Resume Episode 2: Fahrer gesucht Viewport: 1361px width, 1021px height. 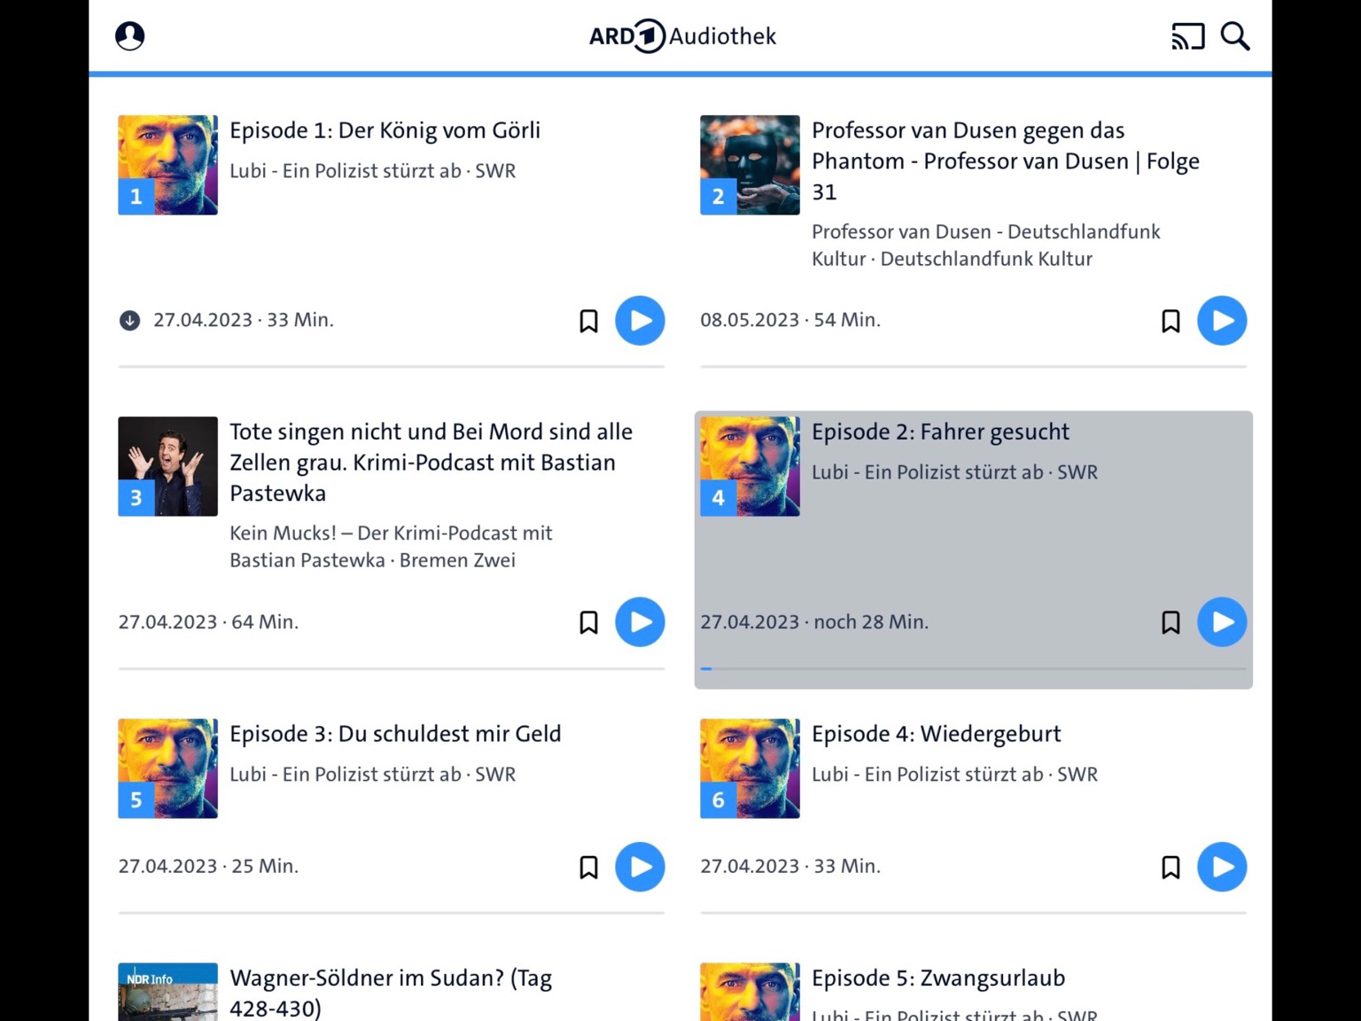(1221, 622)
